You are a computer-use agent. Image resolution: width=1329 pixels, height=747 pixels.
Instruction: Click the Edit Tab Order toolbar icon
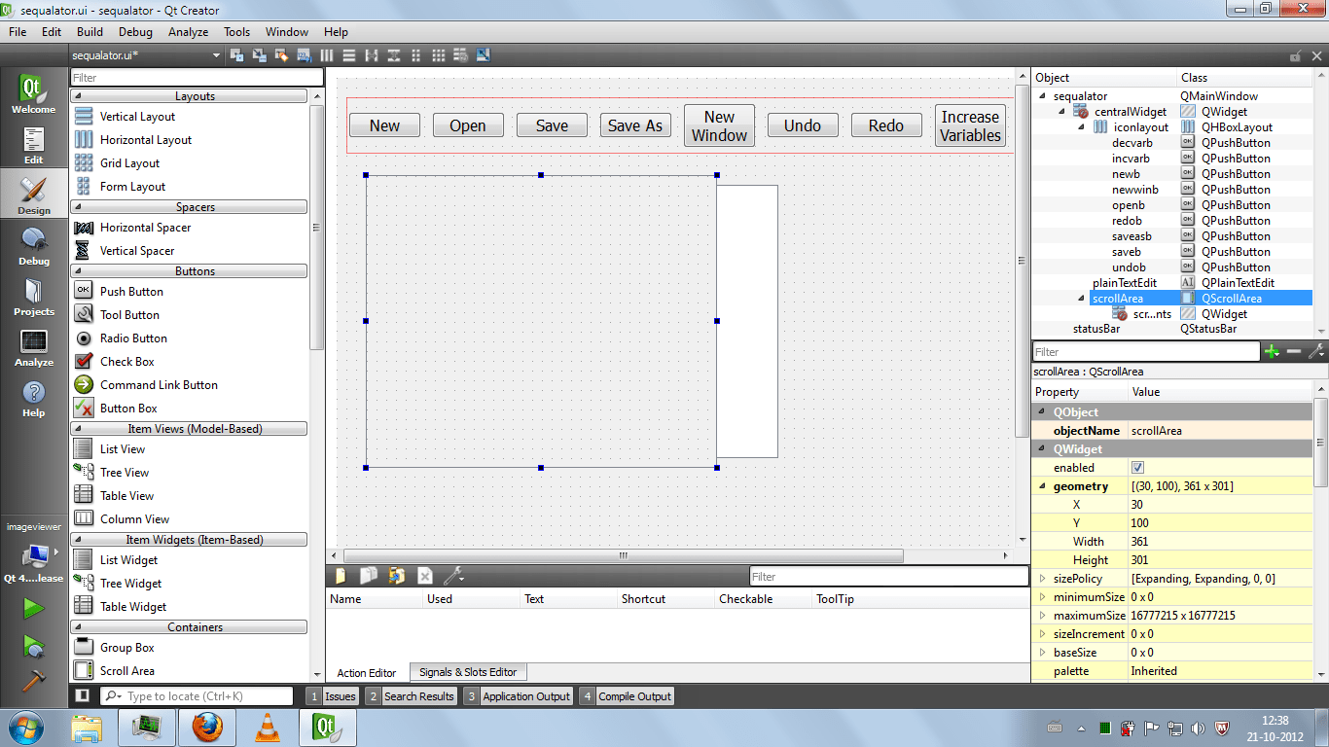pyautogui.click(x=303, y=55)
